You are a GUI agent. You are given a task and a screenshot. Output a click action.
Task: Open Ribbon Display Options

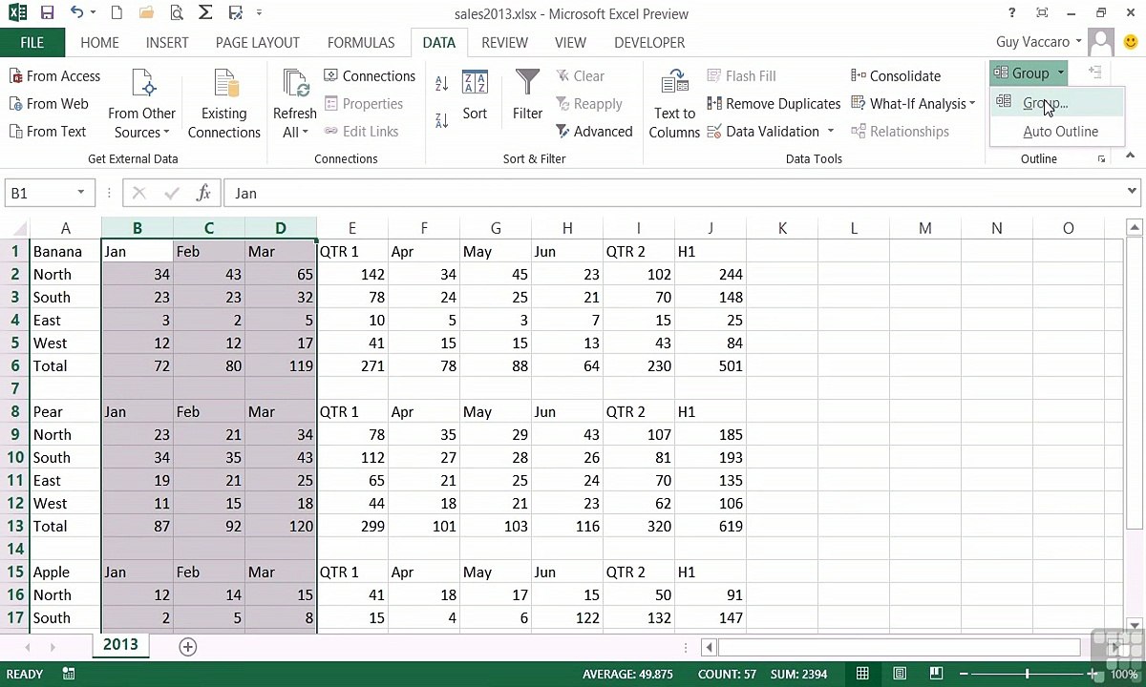pos(1042,13)
